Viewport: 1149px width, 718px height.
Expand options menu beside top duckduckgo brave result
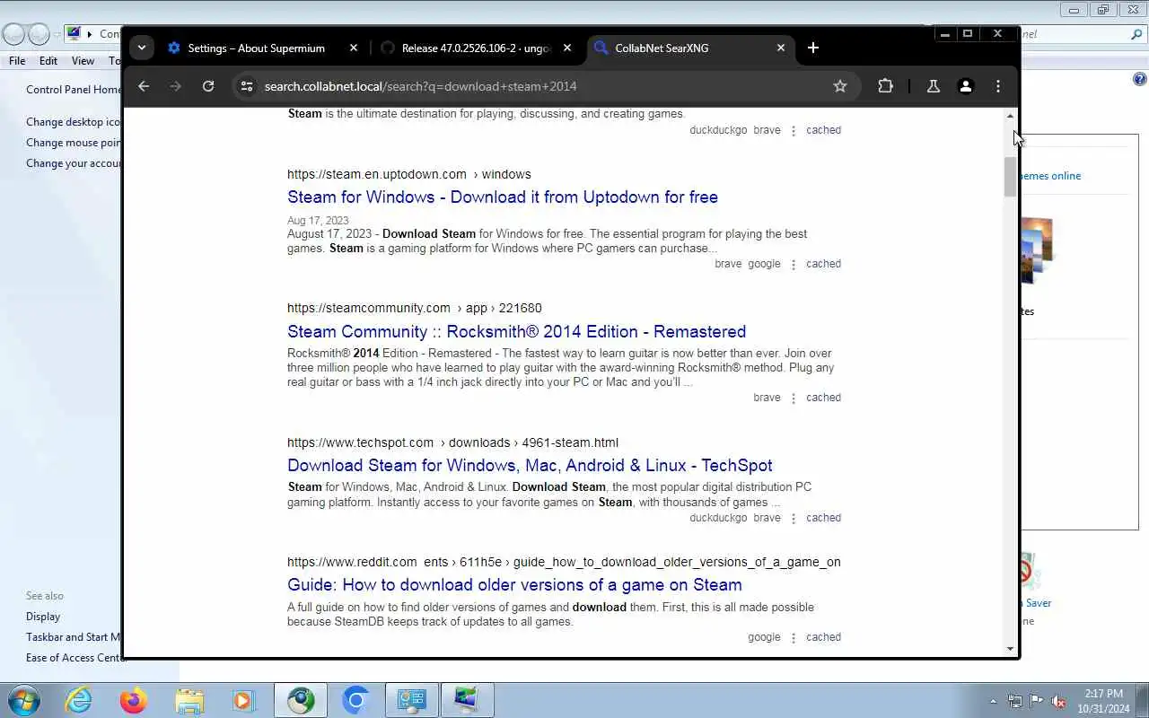click(794, 131)
